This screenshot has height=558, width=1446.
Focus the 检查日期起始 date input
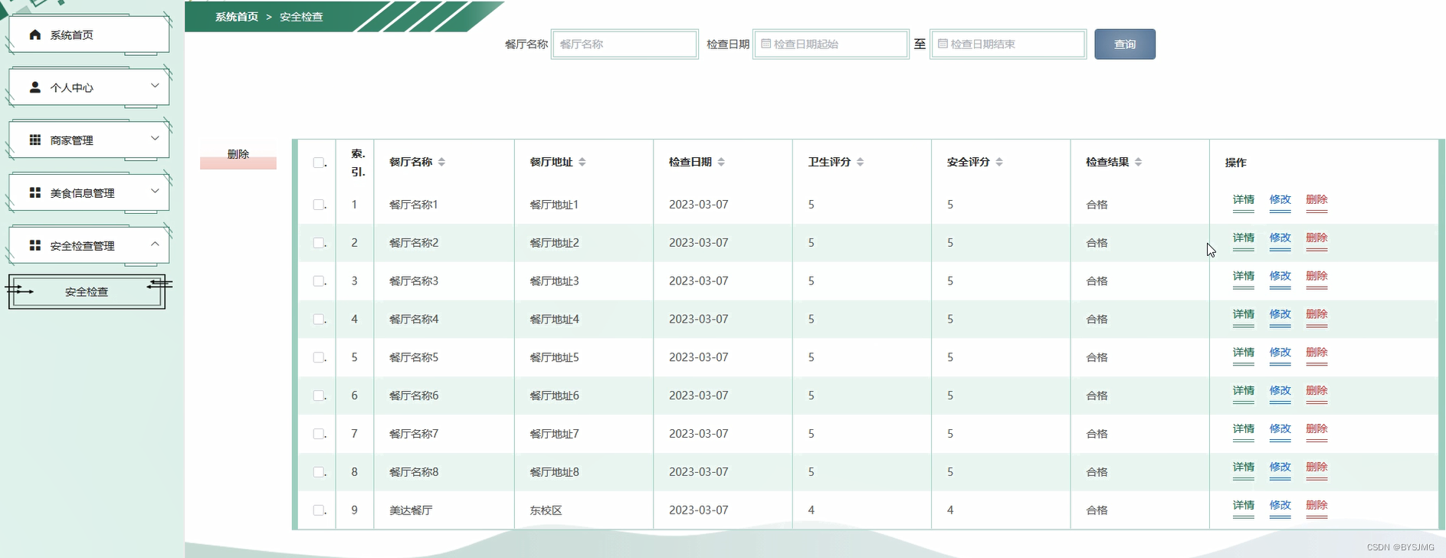(831, 44)
